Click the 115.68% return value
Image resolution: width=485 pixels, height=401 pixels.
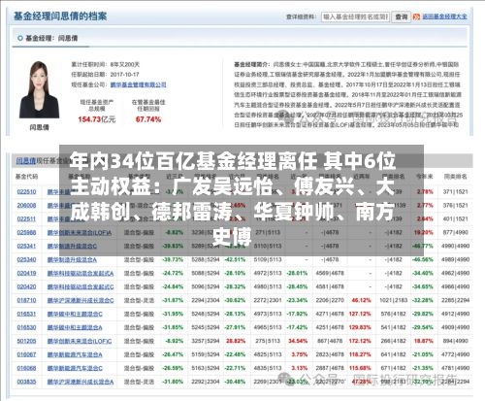[360, 369]
